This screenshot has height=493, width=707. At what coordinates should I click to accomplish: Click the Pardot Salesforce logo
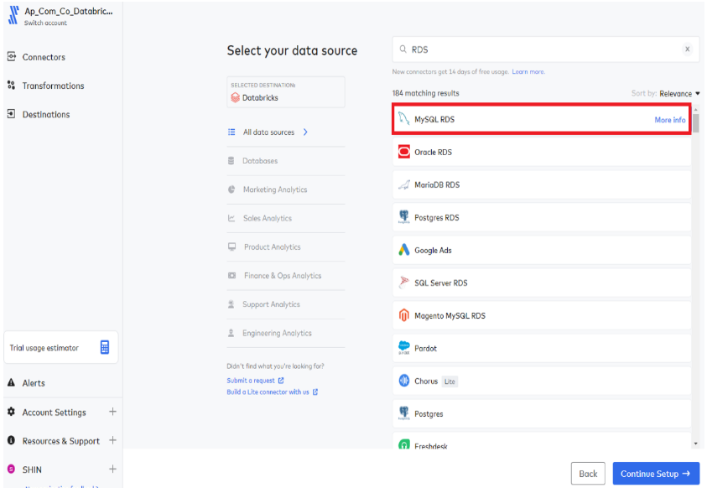pyautogui.click(x=404, y=347)
